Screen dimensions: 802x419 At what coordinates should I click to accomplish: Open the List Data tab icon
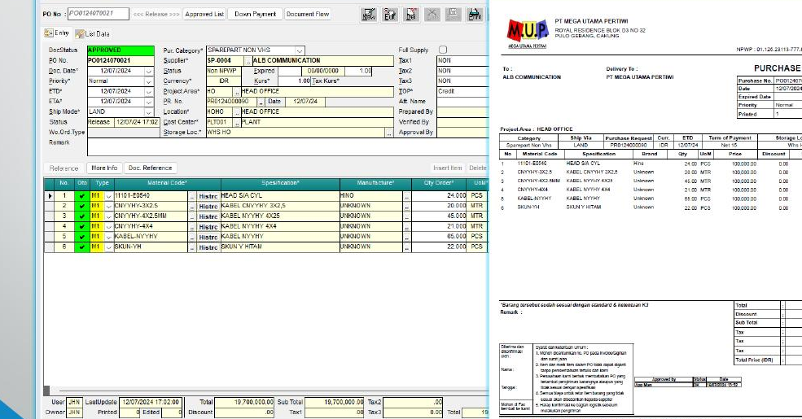coord(80,33)
